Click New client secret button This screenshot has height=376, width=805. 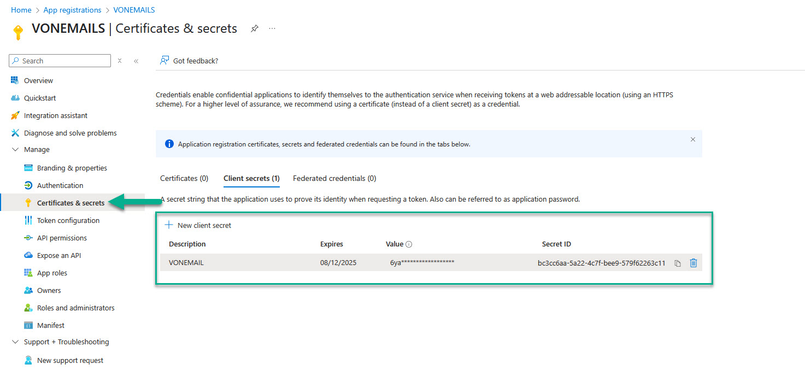(x=198, y=225)
